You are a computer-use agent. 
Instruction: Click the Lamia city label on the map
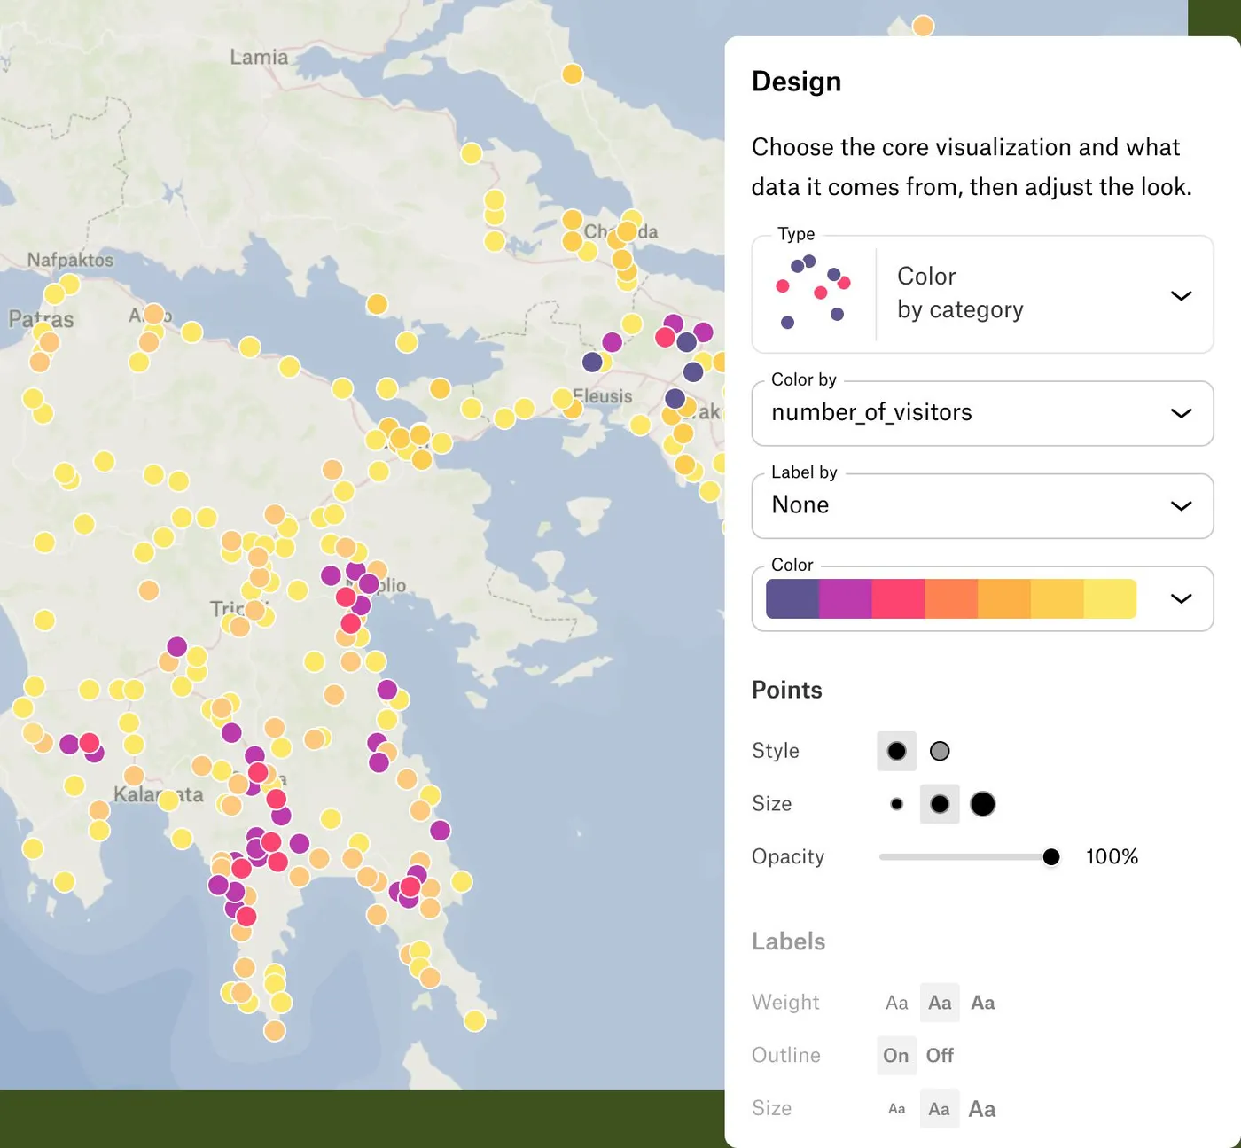click(259, 57)
